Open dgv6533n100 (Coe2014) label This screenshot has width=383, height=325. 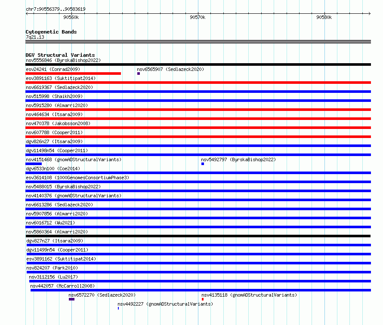pos(53,169)
